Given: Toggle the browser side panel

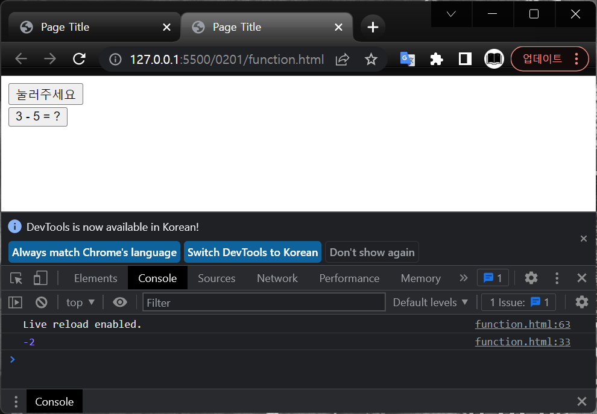Looking at the screenshot, I should (x=465, y=59).
